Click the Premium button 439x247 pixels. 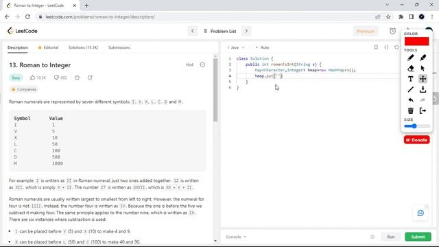[366, 31]
